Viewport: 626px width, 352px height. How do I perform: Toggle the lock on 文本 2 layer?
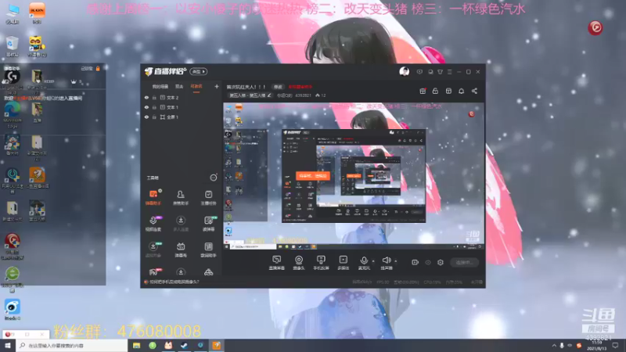pyautogui.click(x=154, y=97)
